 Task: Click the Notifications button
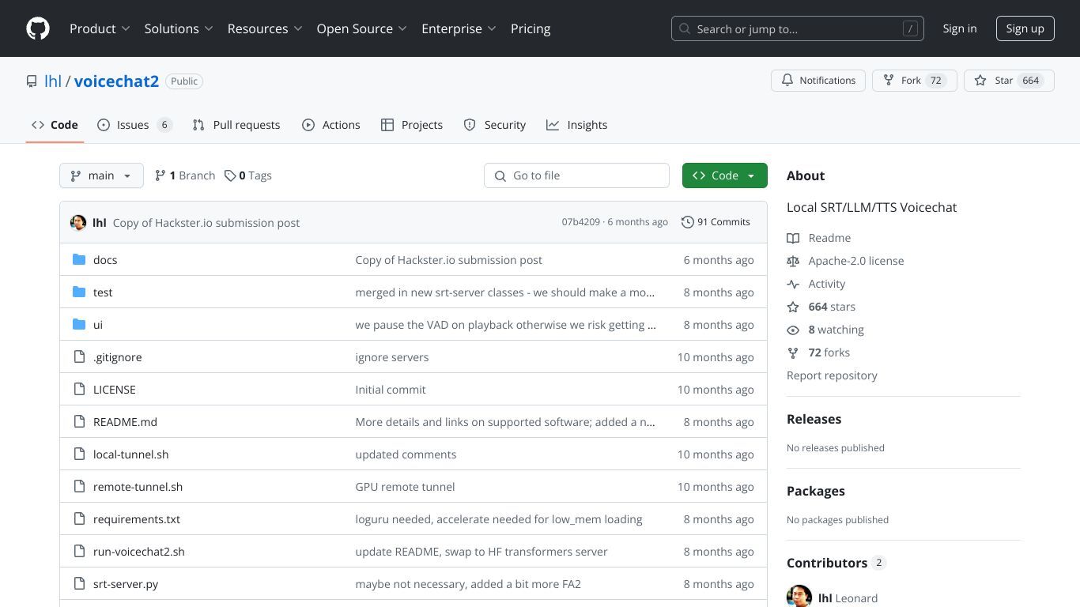pos(818,81)
